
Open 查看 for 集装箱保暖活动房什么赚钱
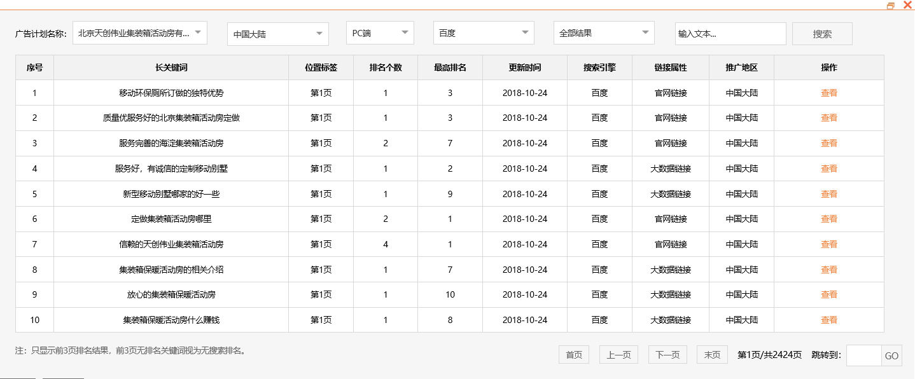click(829, 320)
